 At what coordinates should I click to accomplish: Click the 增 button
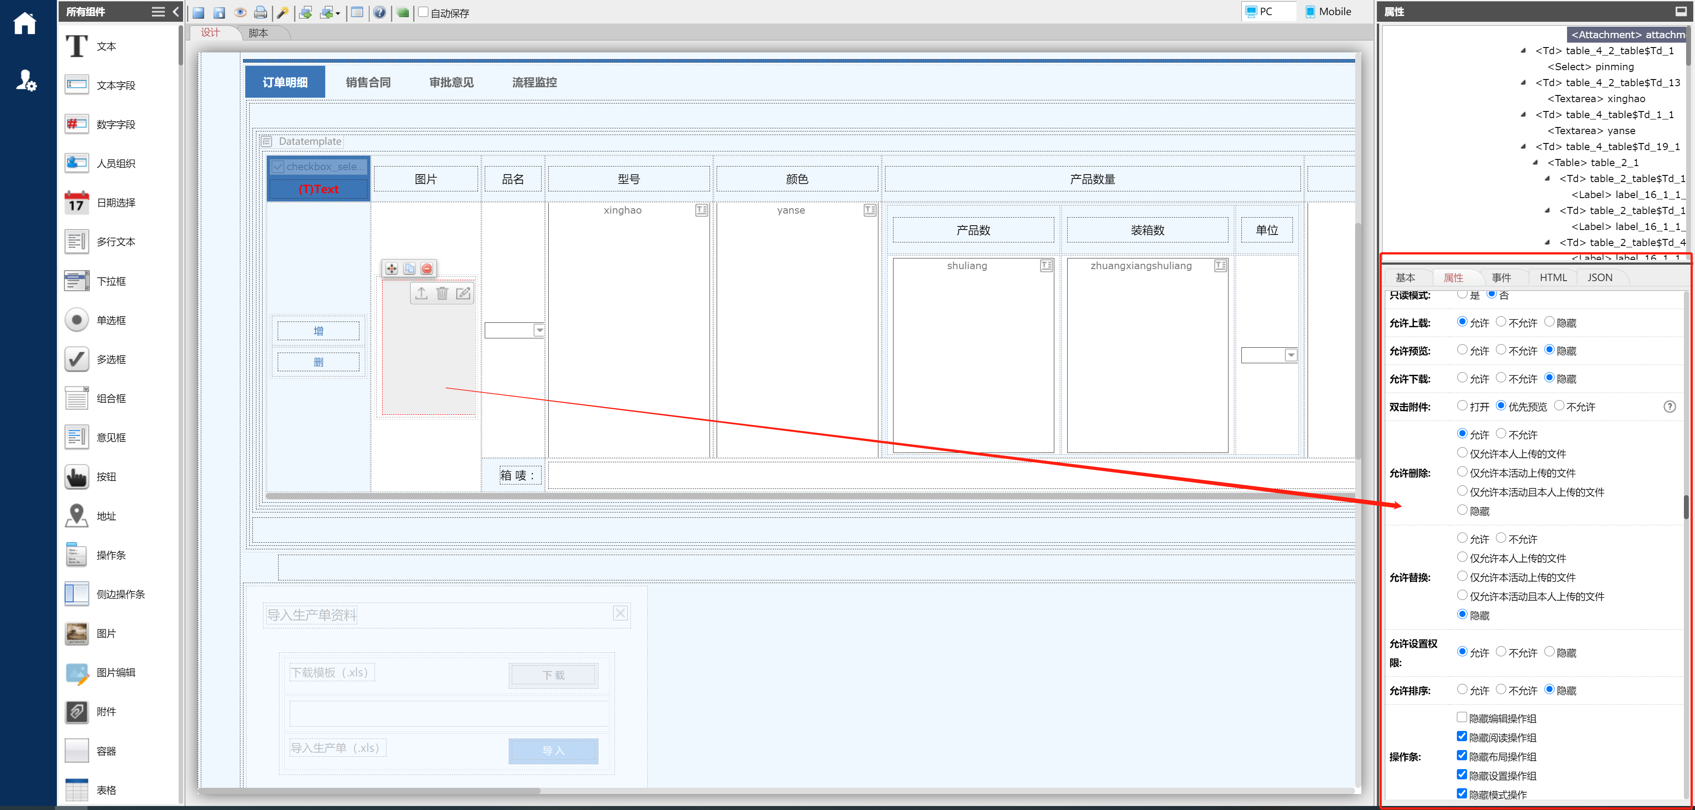point(319,331)
